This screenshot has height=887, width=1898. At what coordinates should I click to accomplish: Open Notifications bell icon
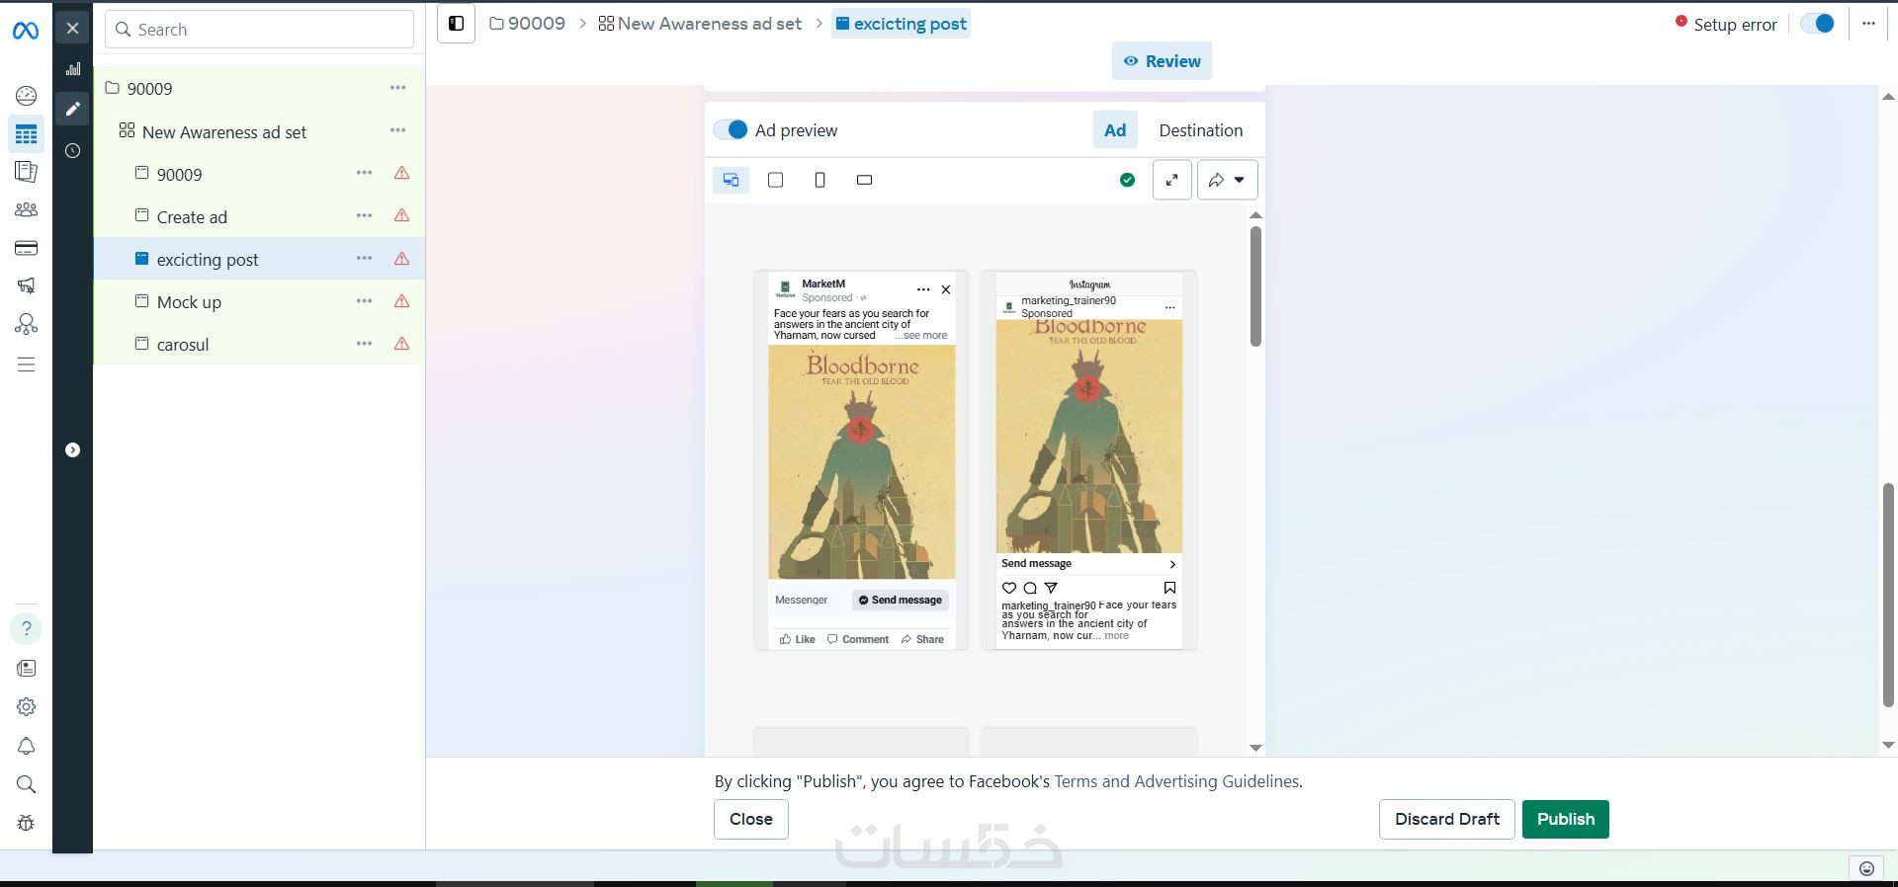tap(27, 746)
